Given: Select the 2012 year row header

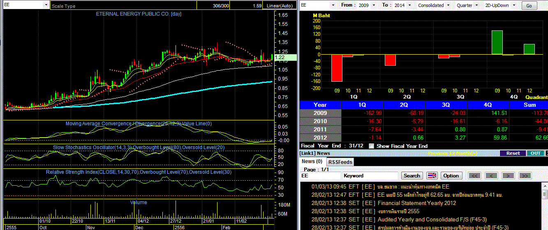Looking at the screenshot, I should click(x=320, y=138).
